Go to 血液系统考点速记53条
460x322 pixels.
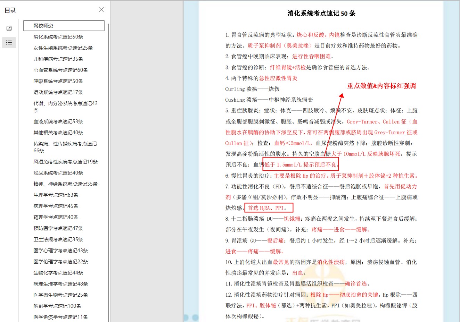[x=58, y=121]
